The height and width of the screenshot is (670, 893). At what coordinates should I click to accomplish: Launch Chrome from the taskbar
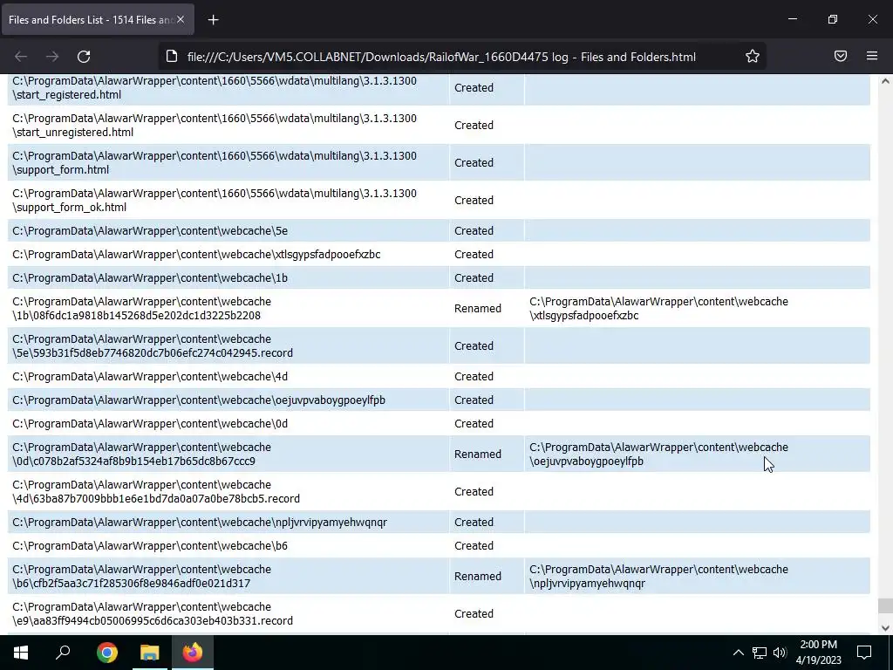106,653
